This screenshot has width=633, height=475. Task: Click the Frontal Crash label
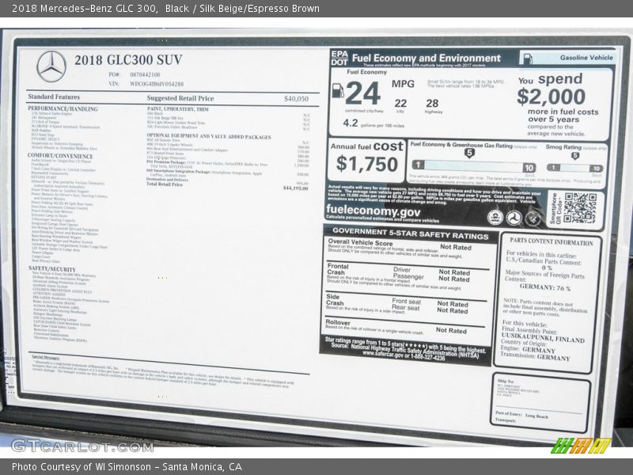point(338,269)
